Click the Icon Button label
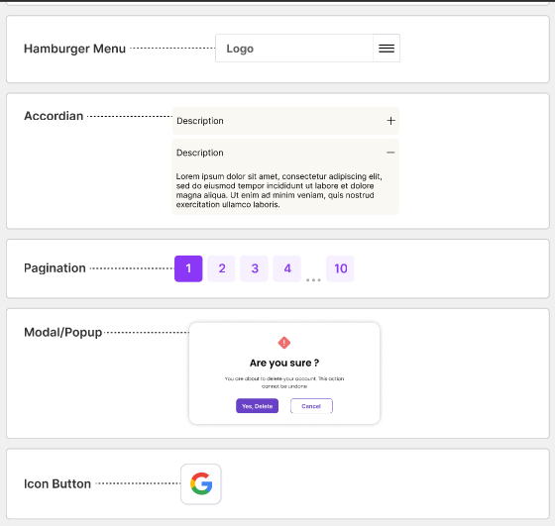555x526 pixels. [57, 483]
